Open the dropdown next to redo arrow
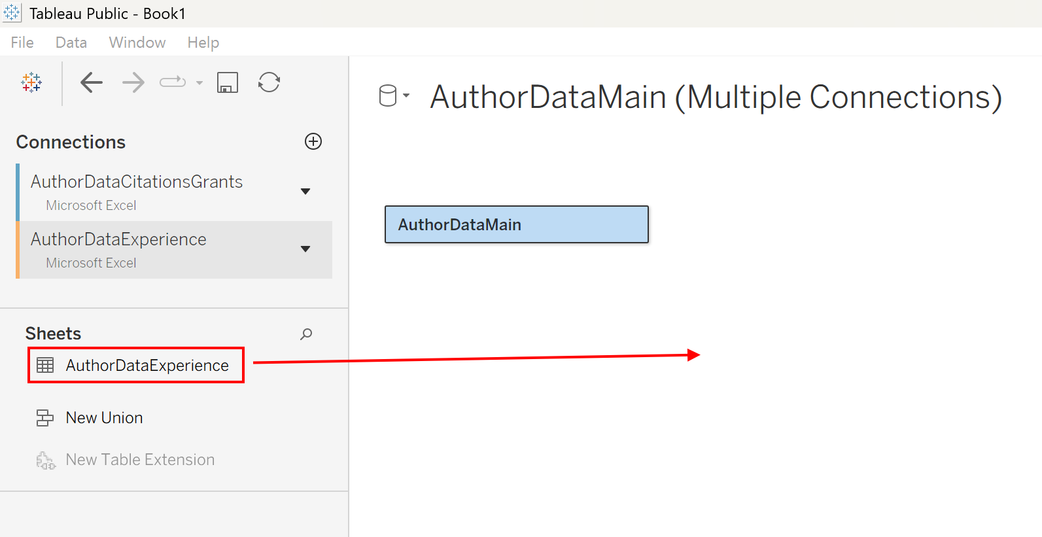Screen dimensions: 1042x537 point(200,83)
